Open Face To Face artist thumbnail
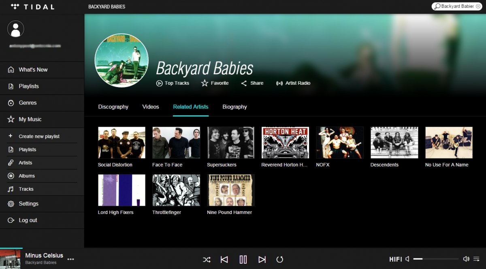 tap(176, 143)
